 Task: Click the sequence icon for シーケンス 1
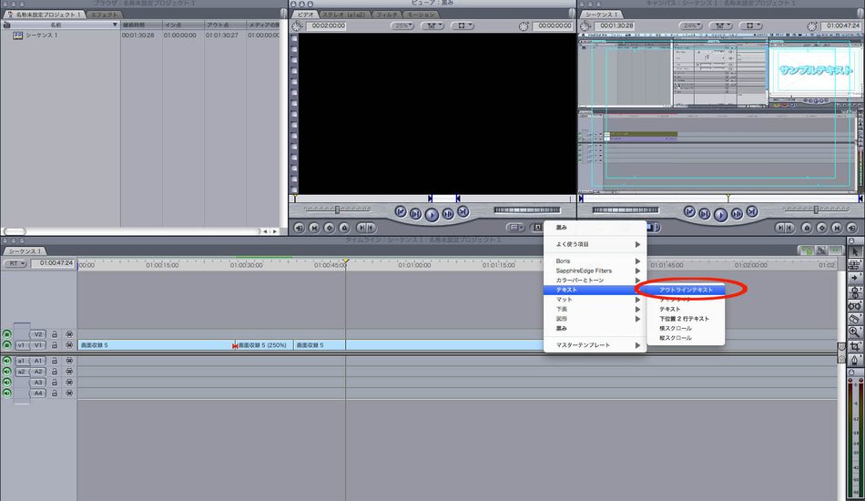point(17,36)
